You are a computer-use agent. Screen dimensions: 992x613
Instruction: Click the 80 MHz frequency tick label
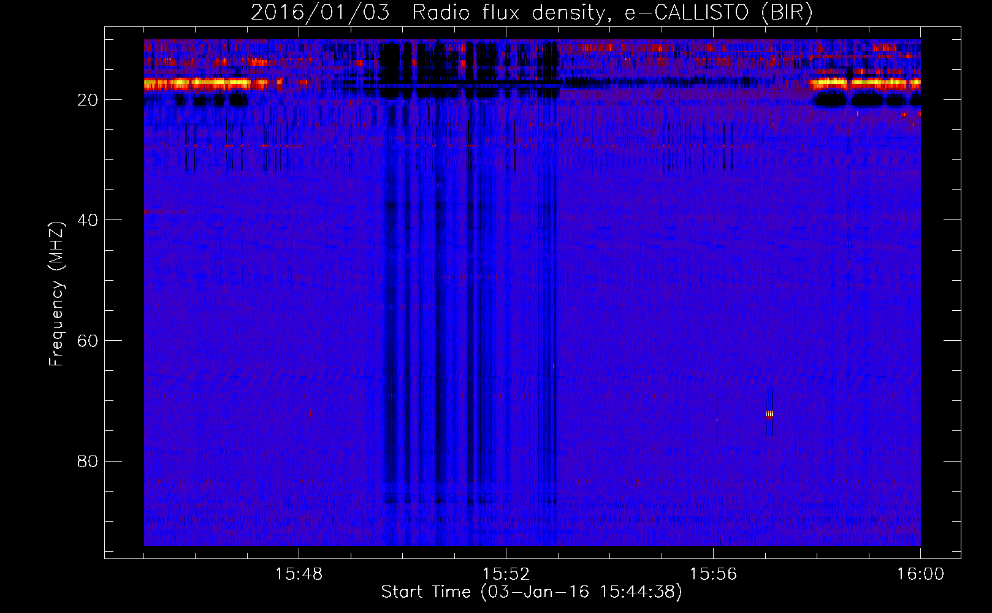(x=88, y=461)
